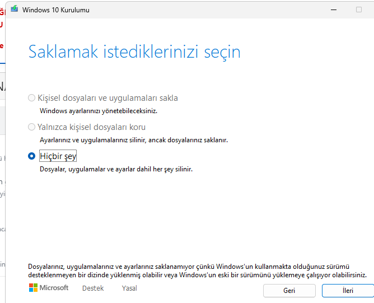Select the 'Hiçbir şey' radio button

tap(31, 156)
